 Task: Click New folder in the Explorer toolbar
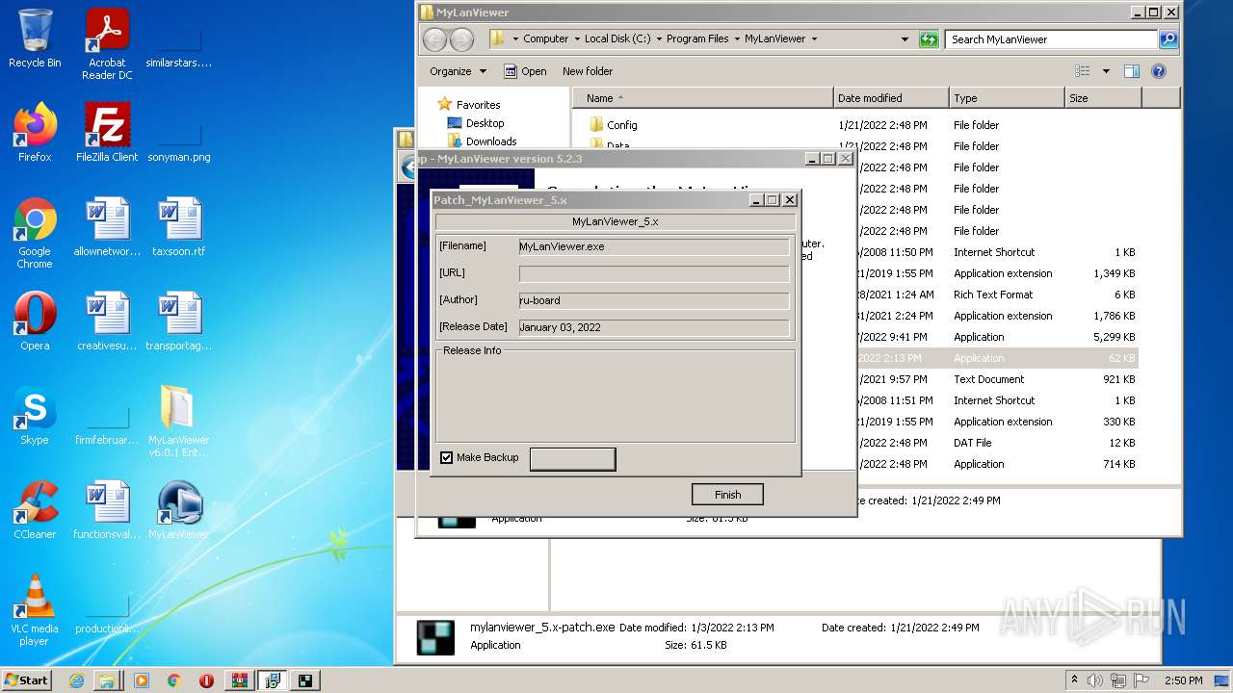pyautogui.click(x=588, y=71)
